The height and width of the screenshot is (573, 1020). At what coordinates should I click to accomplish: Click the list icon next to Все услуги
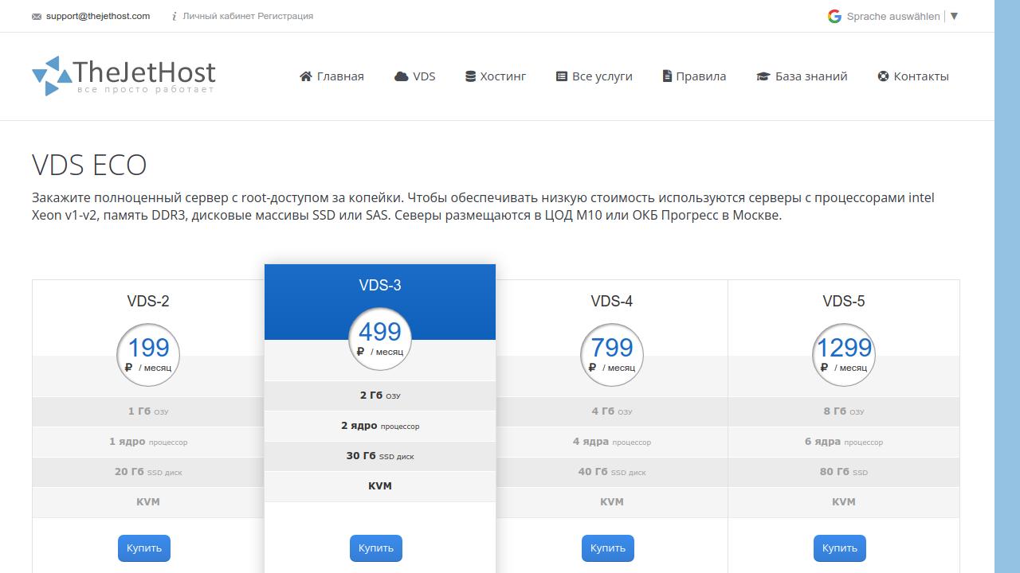[562, 76]
